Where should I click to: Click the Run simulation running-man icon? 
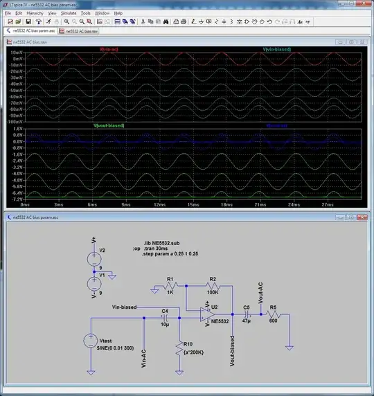click(48, 21)
